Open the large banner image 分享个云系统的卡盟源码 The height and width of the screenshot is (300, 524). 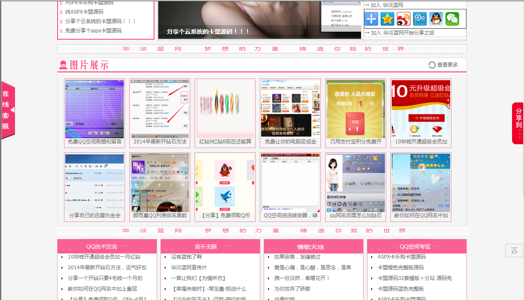(260, 19)
